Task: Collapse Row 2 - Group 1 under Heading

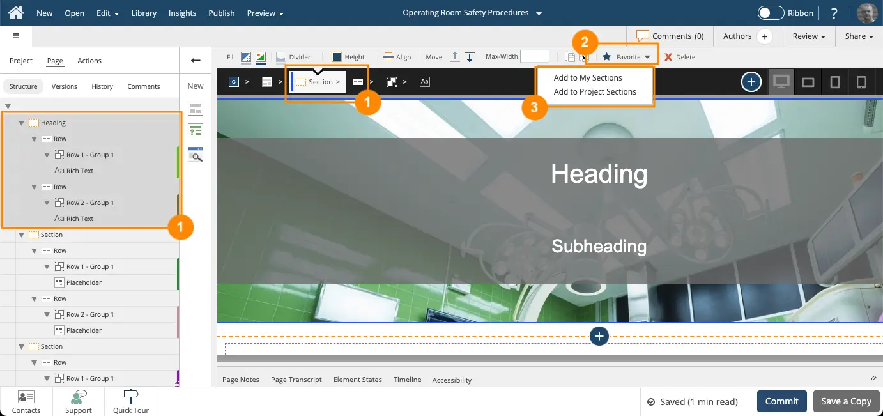Action: (47, 203)
